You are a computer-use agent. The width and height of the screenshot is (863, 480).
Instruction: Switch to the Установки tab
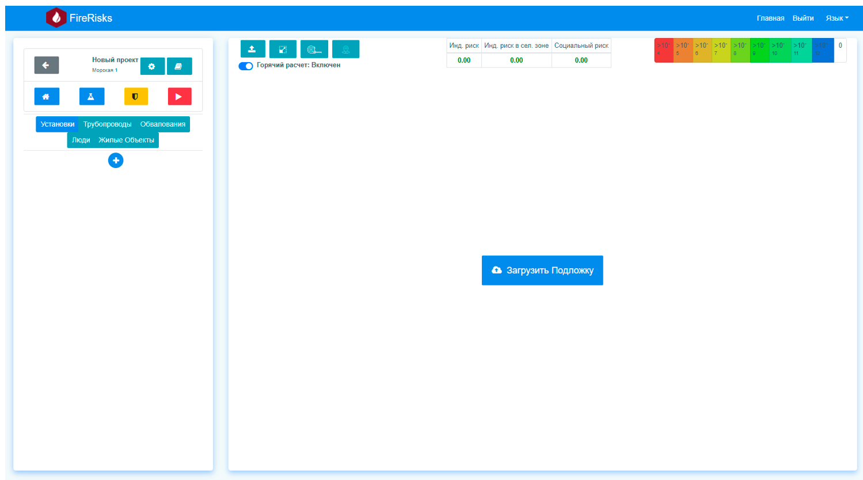57,124
